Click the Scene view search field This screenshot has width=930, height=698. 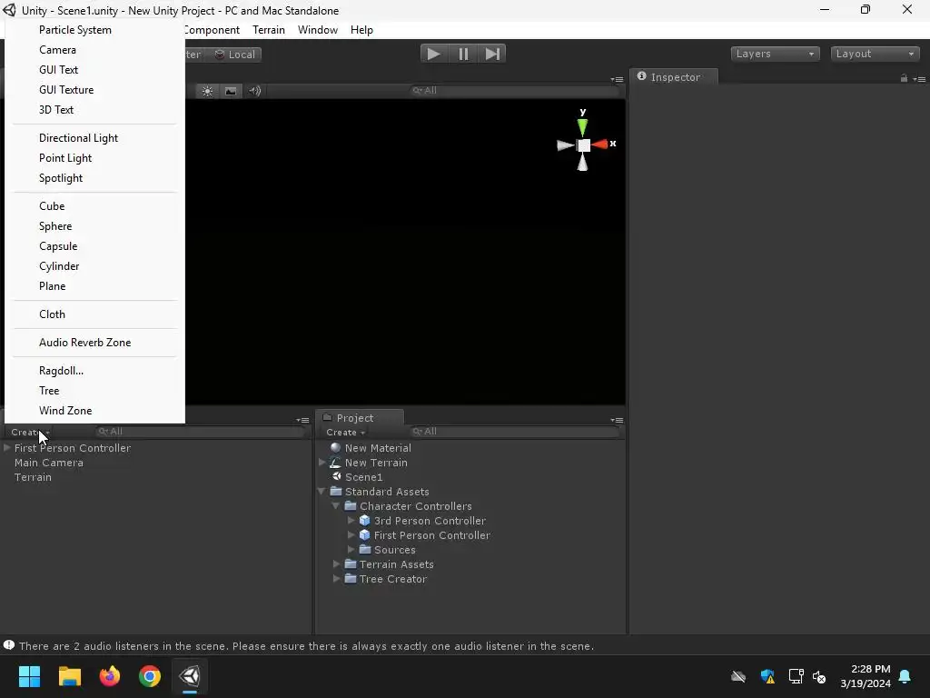pyautogui.click(x=515, y=90)
